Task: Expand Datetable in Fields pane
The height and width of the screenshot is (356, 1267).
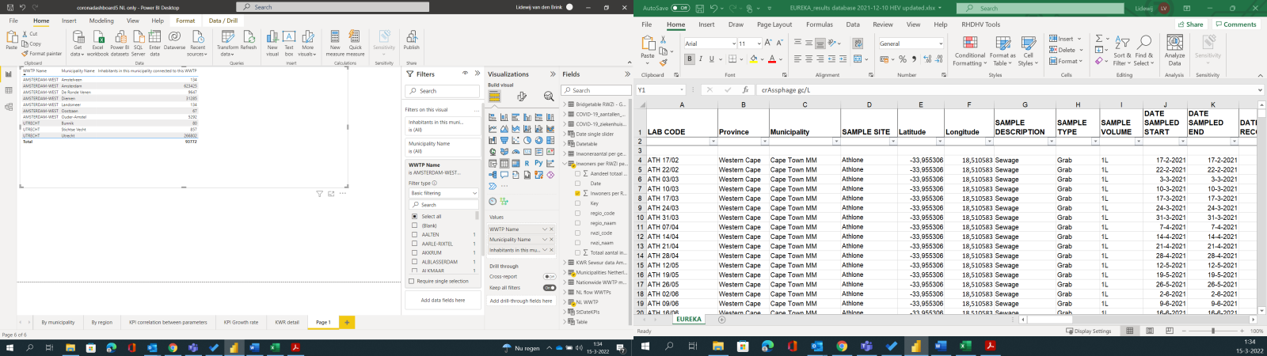Action: (565, 144)
